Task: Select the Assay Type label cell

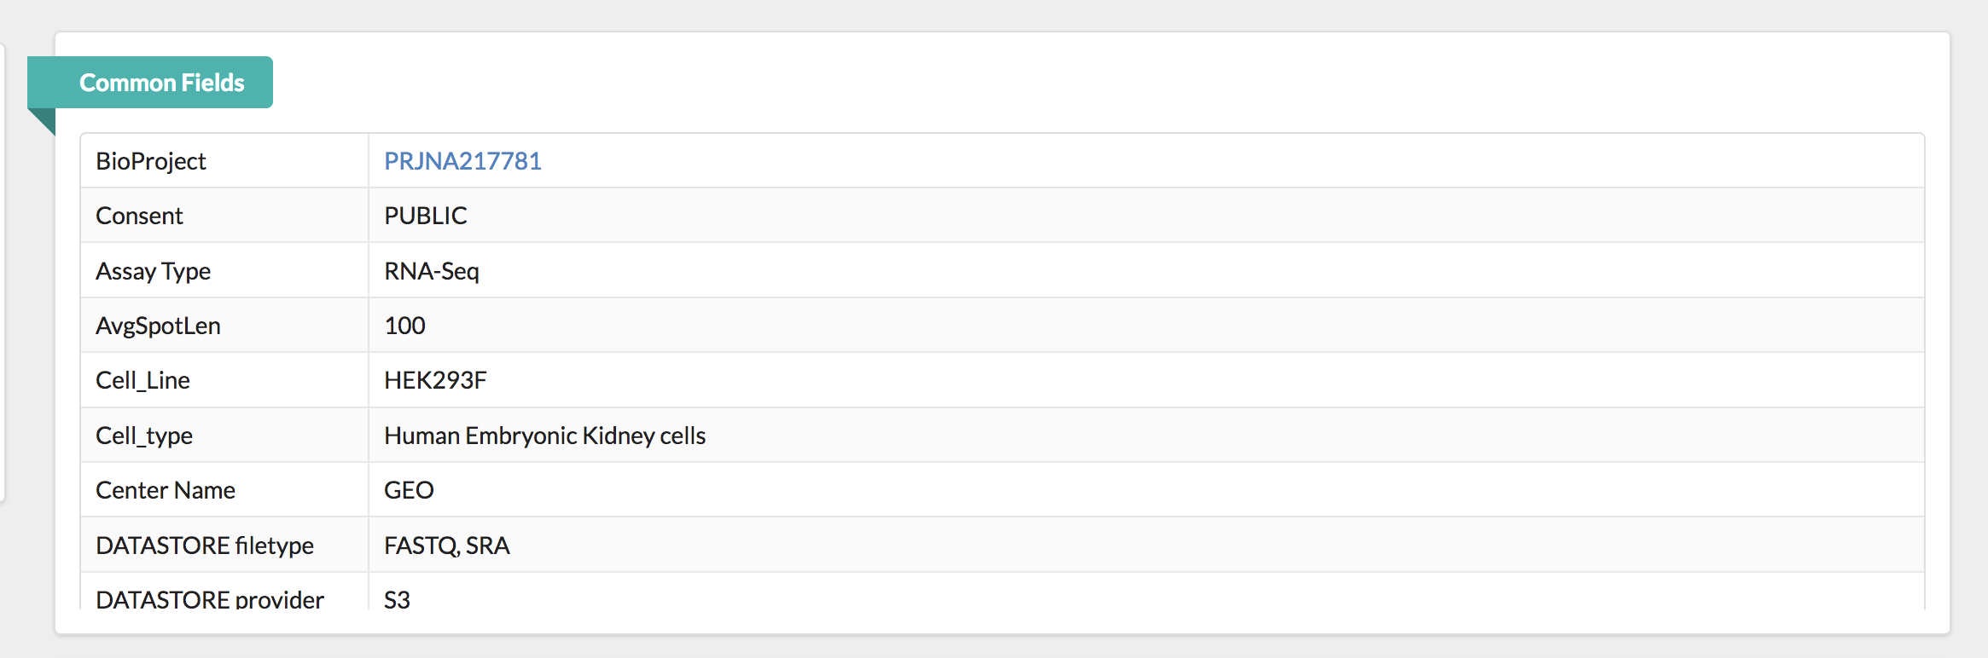Action: point(153,271)
